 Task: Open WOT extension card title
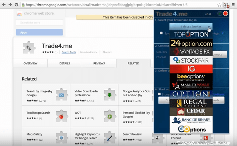[78, 113]
